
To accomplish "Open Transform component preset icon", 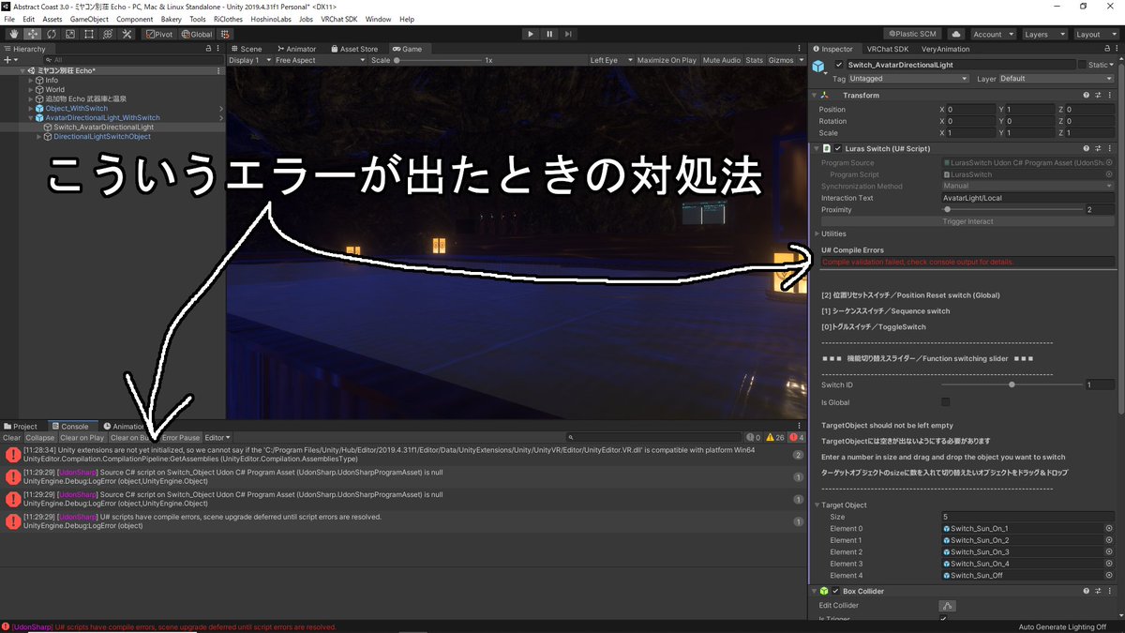I will coord(1097,95).
